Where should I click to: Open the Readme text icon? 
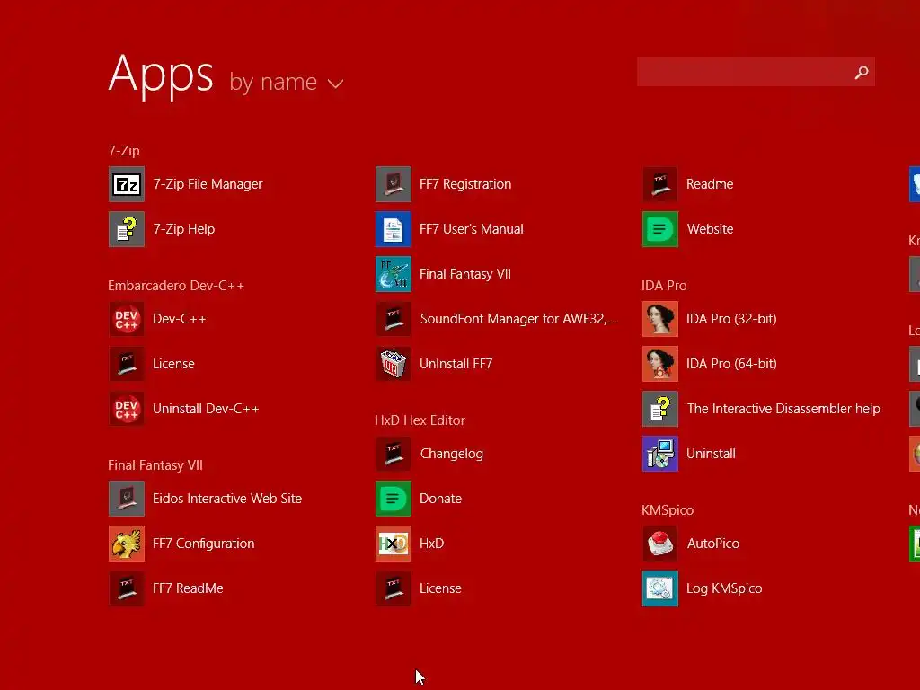pos(660,184)
